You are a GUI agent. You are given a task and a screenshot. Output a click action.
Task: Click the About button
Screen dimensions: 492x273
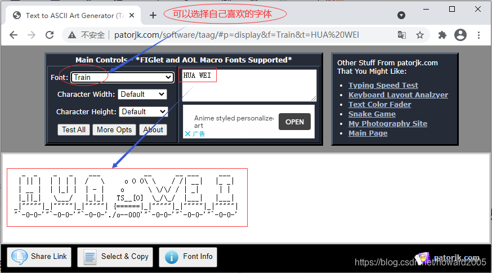coord(153,129)
